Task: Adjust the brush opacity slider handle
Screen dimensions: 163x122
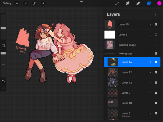Action: click(x=3, y=53)
